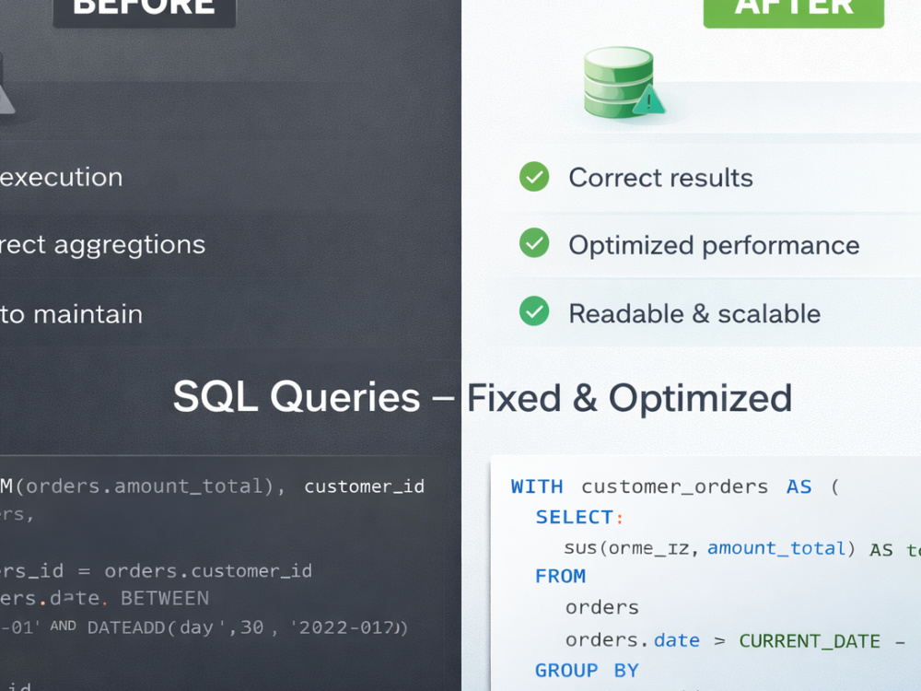Viewport: 921px width, 691px height.
Task: Click the green database icon
Action: 619,82
